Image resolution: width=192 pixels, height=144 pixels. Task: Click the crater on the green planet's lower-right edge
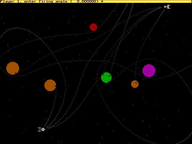[109, 81]
